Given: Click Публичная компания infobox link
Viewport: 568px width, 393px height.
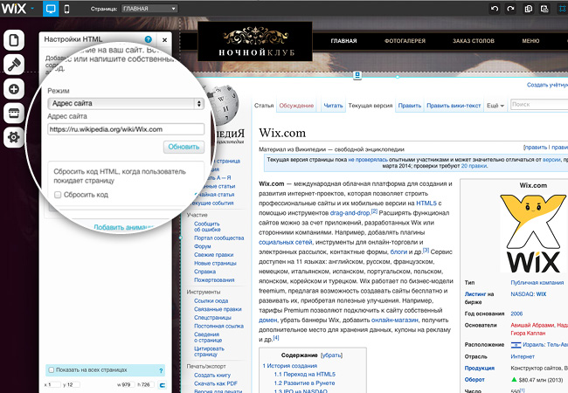Looking at the screenshot, I should click(x=537, y=282).
